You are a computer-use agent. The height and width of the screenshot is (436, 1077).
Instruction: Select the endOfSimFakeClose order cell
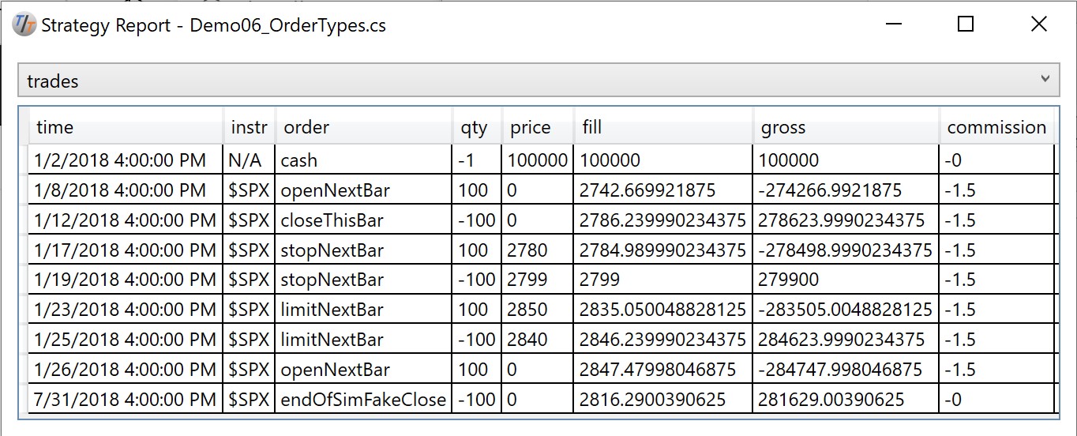tap(364, 399)
